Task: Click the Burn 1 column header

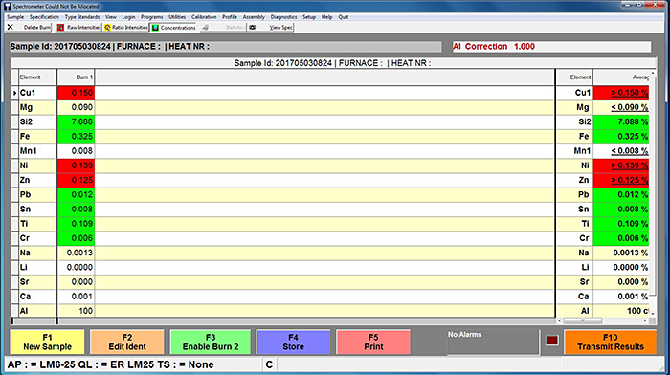Action: click(76, 77)
